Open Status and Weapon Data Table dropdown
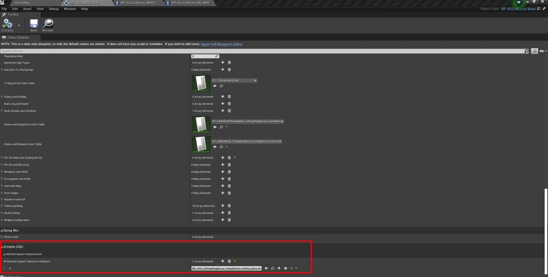Viewport: 548px width, 277px height. (x=247, y=141)
